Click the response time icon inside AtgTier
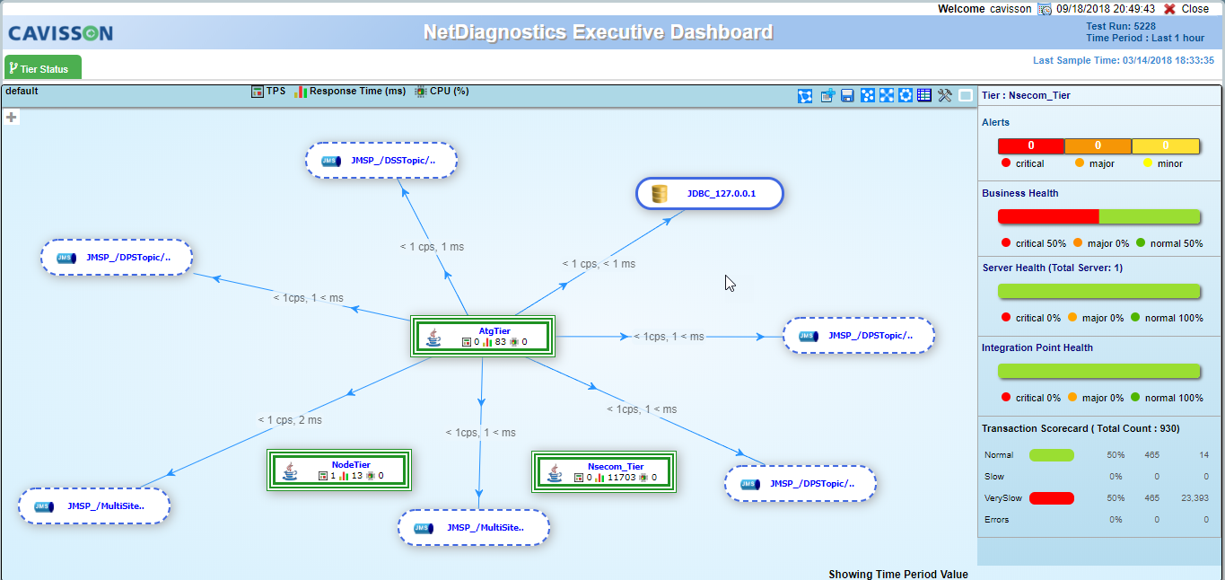 (x=487, y=342)
